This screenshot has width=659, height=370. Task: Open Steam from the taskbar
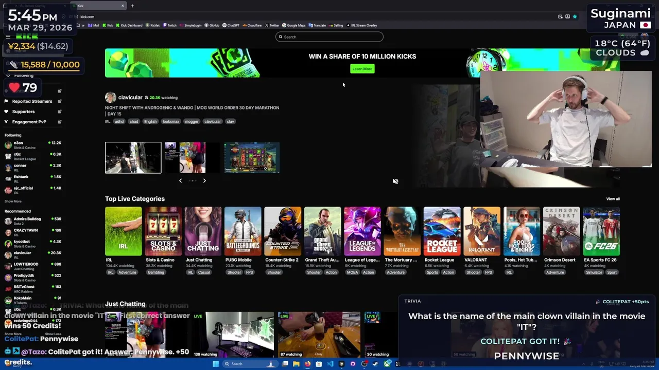coord(375,364)
